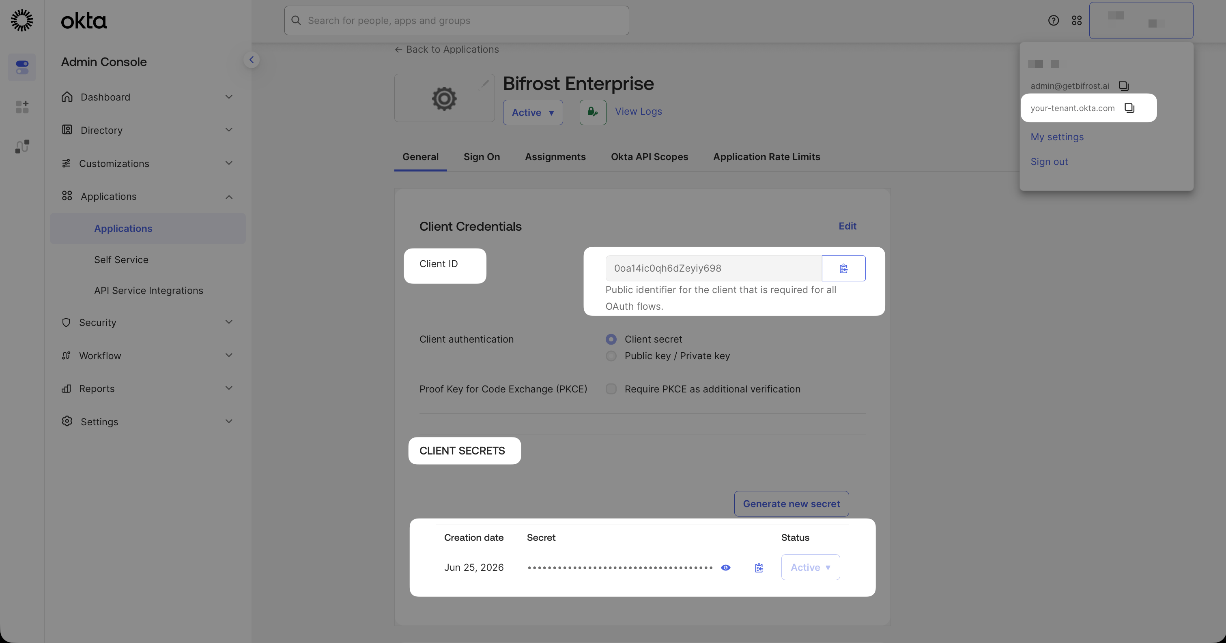Switch to the Sign On tab
Viewport: 1226px width, 643px height.
pos(482,157)
